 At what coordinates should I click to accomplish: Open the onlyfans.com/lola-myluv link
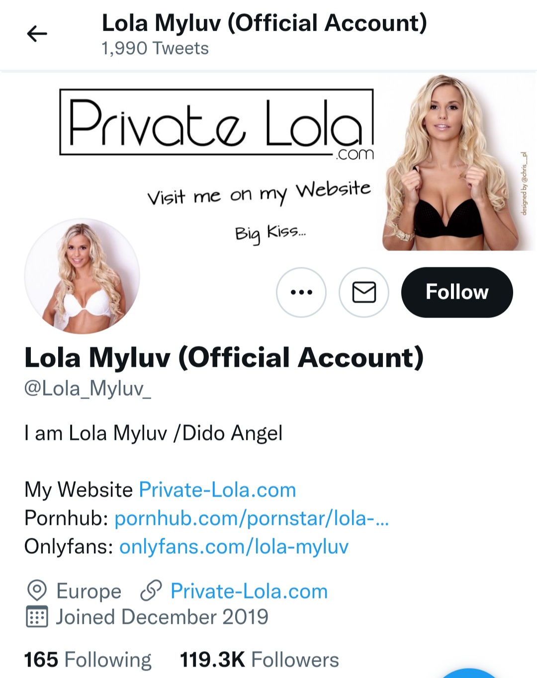point(234,547)
